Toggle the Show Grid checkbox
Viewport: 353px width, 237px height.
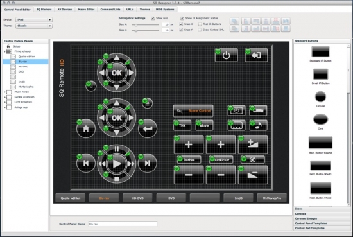pos(153,18)
